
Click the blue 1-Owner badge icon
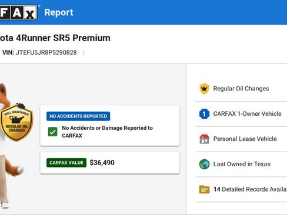point(204,114)
